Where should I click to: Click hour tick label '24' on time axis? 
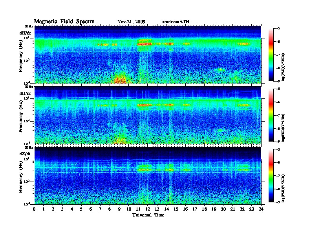pyautogui.click(x=261, y=209)
